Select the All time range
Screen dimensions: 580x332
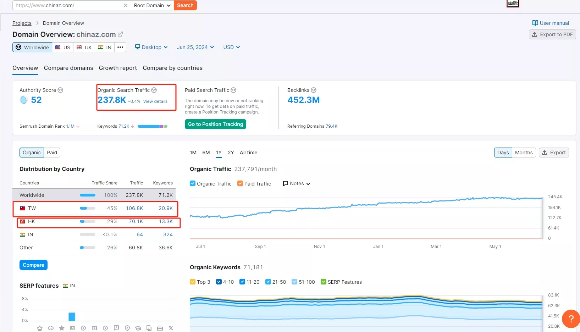coord(248,153)
